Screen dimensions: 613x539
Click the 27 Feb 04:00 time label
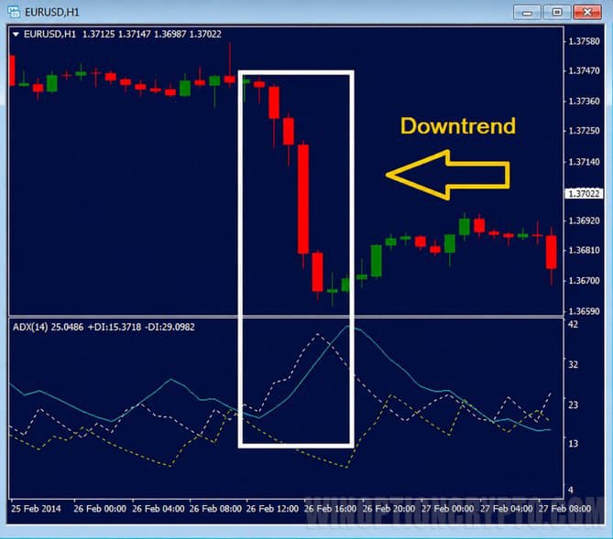[x=507, y=509]
